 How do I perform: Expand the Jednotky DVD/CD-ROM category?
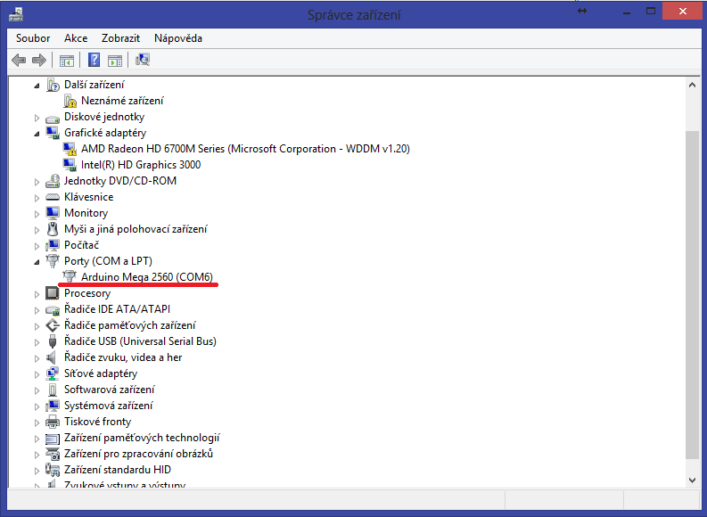(37, 182)
